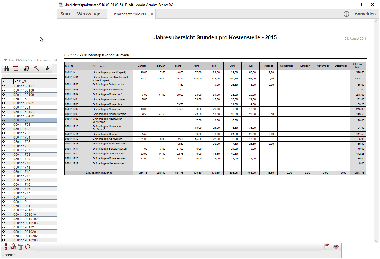Close the klrarbeitszeitproksu... document tab
Image resolution: width=380 pixels, height=259 pixels.
pyautogui.click(x=152, y=14)
